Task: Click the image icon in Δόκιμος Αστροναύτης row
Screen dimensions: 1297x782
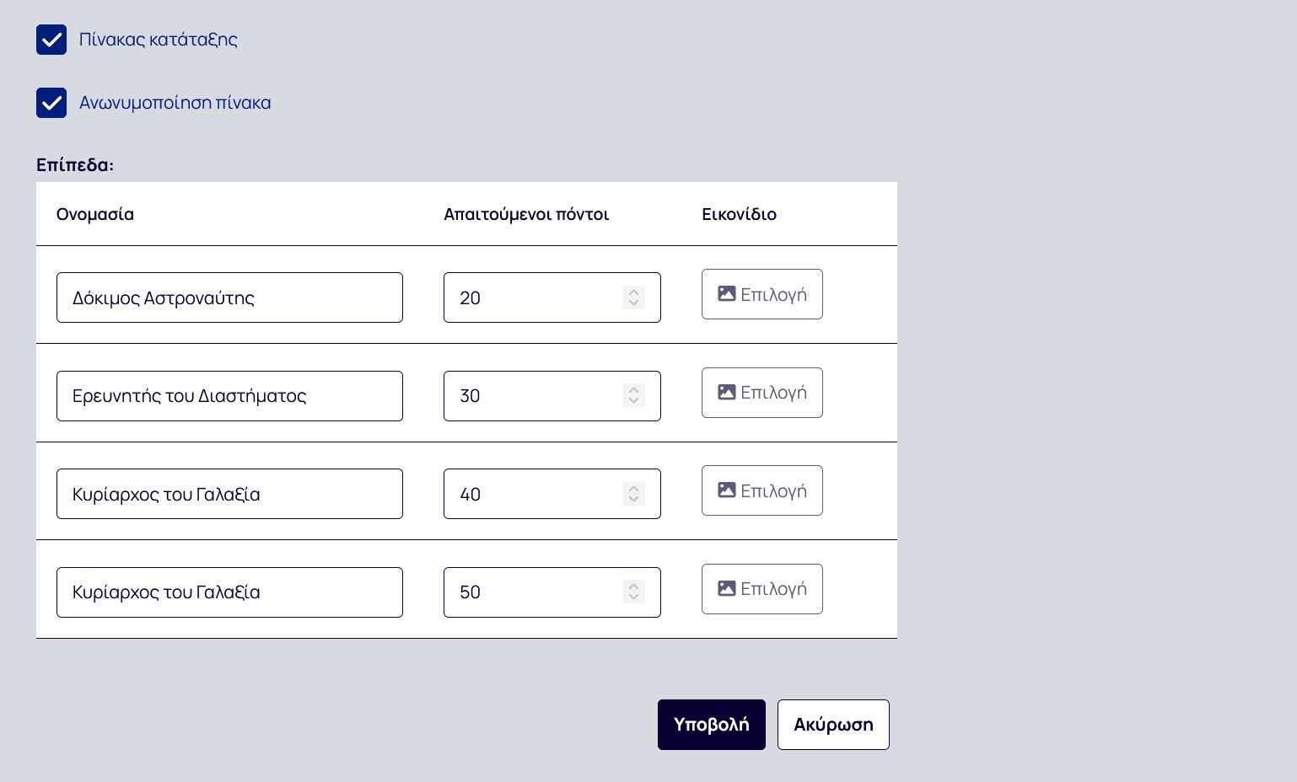Action: point(726,293)
